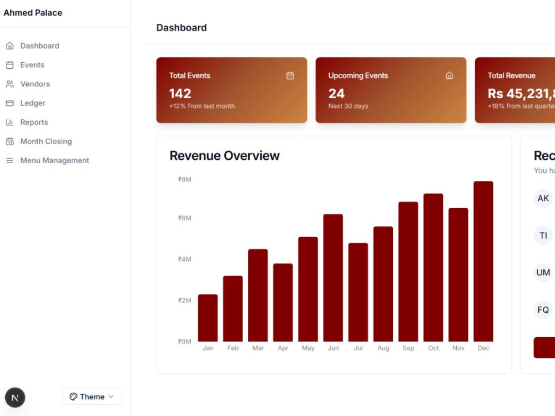Click the Reports bar-chart icon in sidebar
The width and height of the screenshot is (555, 416).
10,122
